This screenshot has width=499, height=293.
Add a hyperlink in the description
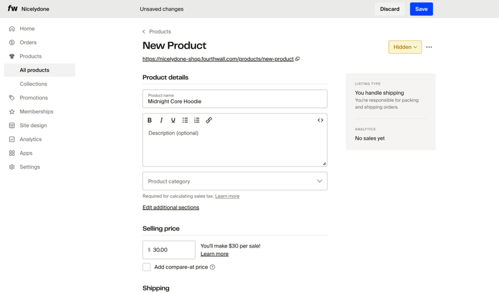[209, 120]
